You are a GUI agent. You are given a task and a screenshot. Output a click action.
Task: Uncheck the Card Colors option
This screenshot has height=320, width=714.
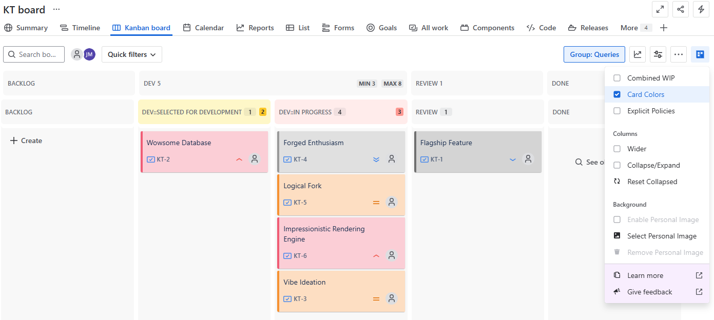[x=617, y=94]
